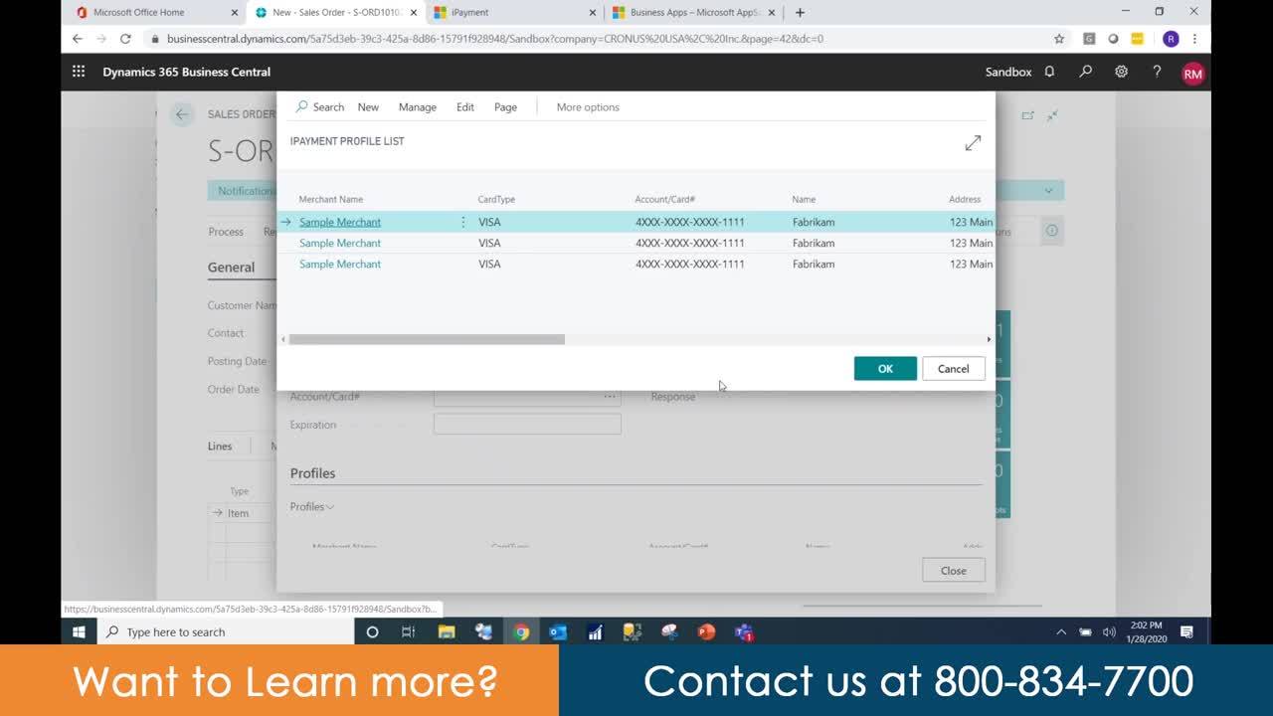The height and width of the screenshot is (716, 1273).
Task: Go back using the Sales Order back arrow
Action: click(x=181, y=114)
